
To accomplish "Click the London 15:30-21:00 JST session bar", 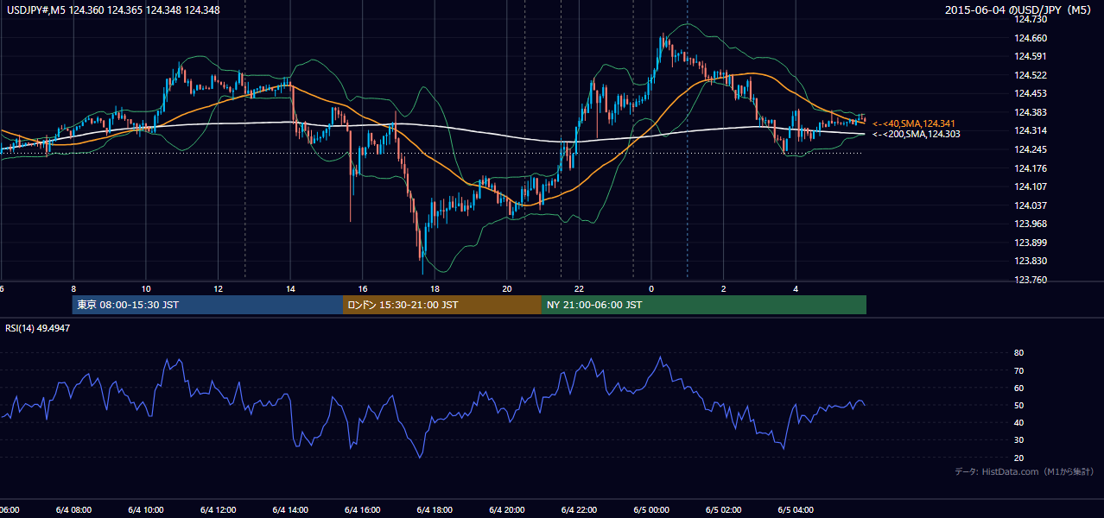I will (x=442, y=305).
